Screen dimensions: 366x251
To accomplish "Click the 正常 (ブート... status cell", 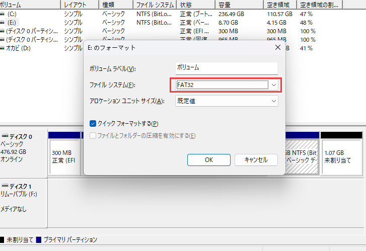I will 196,14.
